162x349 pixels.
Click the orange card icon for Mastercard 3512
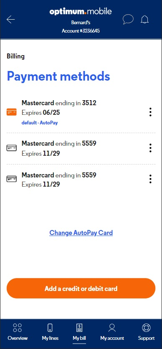(x=12, y=112)
